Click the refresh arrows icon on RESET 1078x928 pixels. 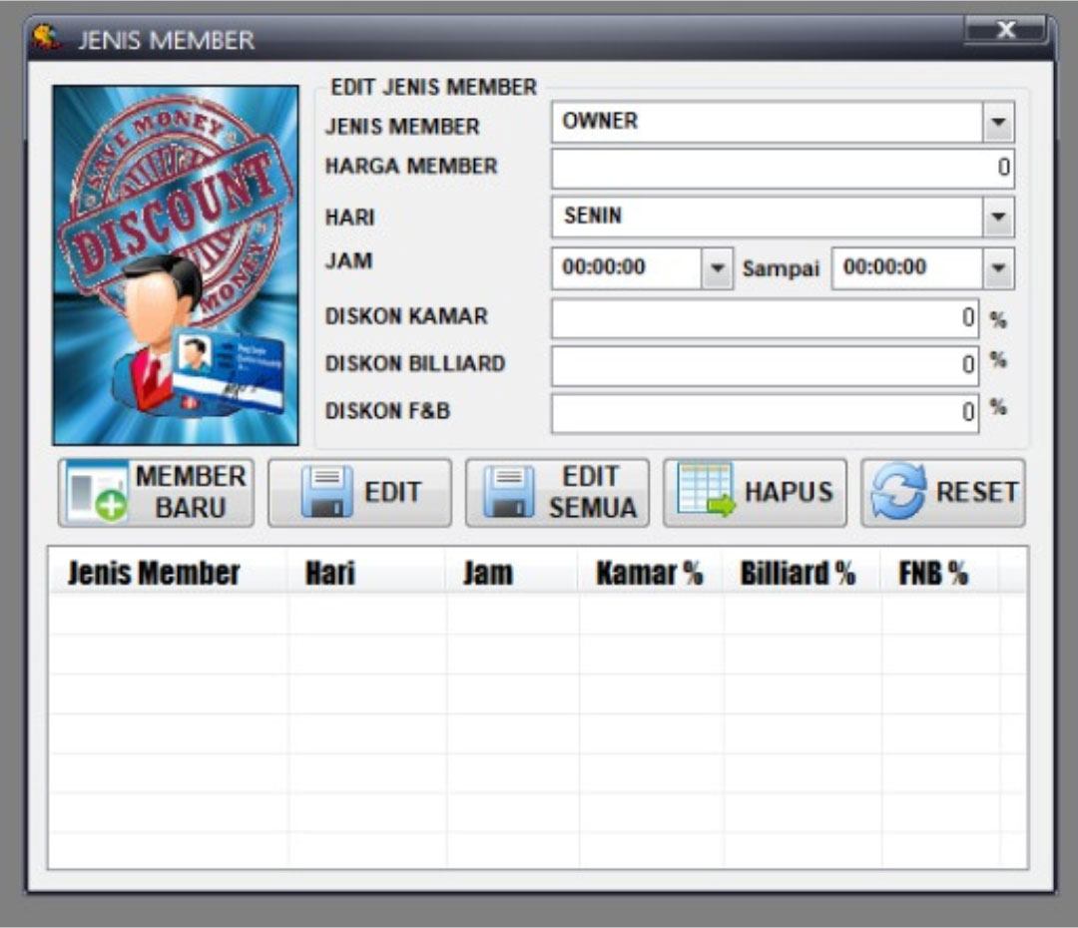point(898,493)
